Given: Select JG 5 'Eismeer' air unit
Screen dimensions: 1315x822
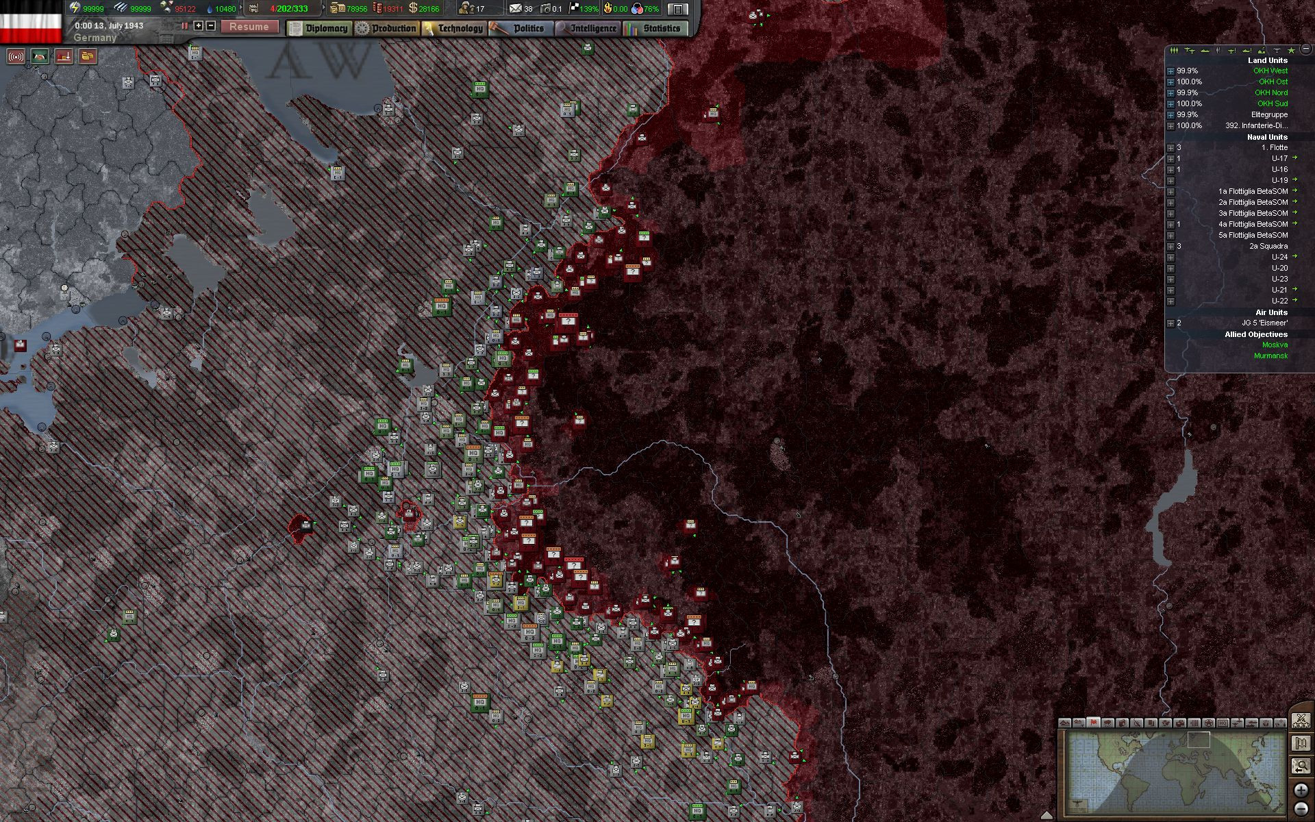Looking at the screenshot, I should (1264, 323).
